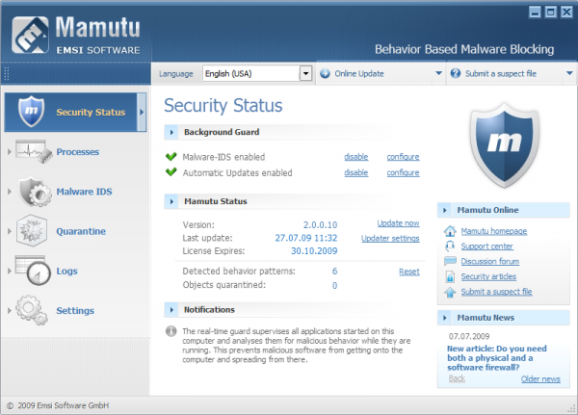Click the Online Update globe arrow icon
Viewport: 578px width, 415px height.
326,73
